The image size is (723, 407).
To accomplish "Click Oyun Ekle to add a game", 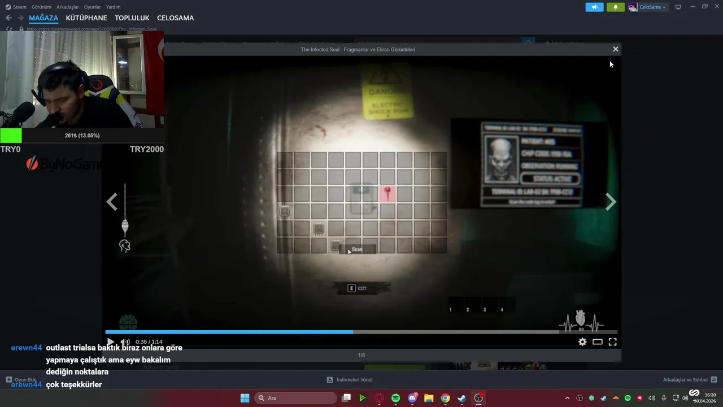I will (21, 380).
